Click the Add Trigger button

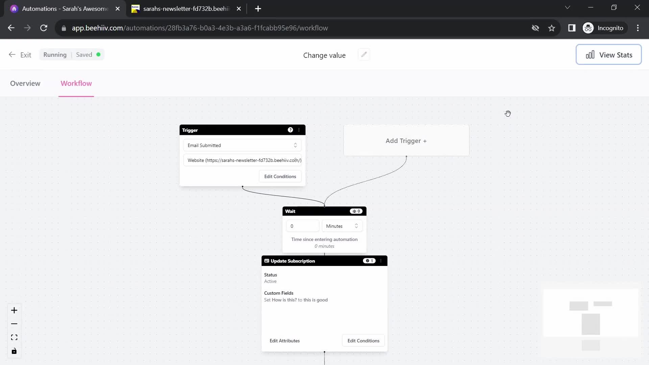406,140
